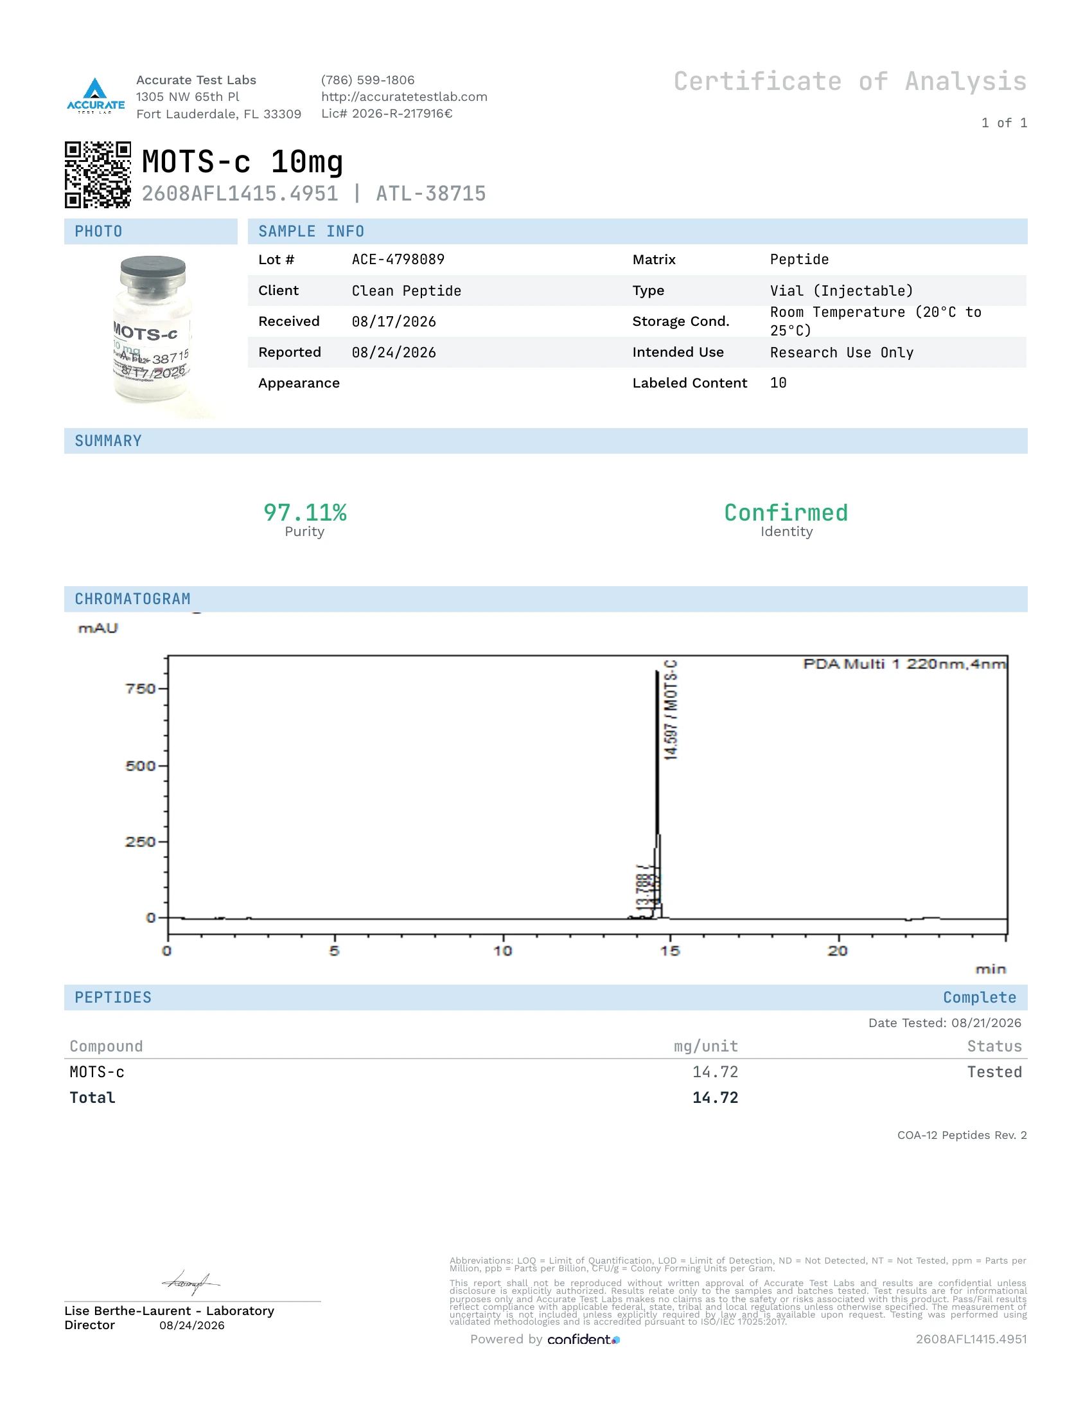Screen dimensions: 1092x1414
Task: Select the sample ID 2608AFL1415.4951 | ATL-38715
Action: (313, 193)
